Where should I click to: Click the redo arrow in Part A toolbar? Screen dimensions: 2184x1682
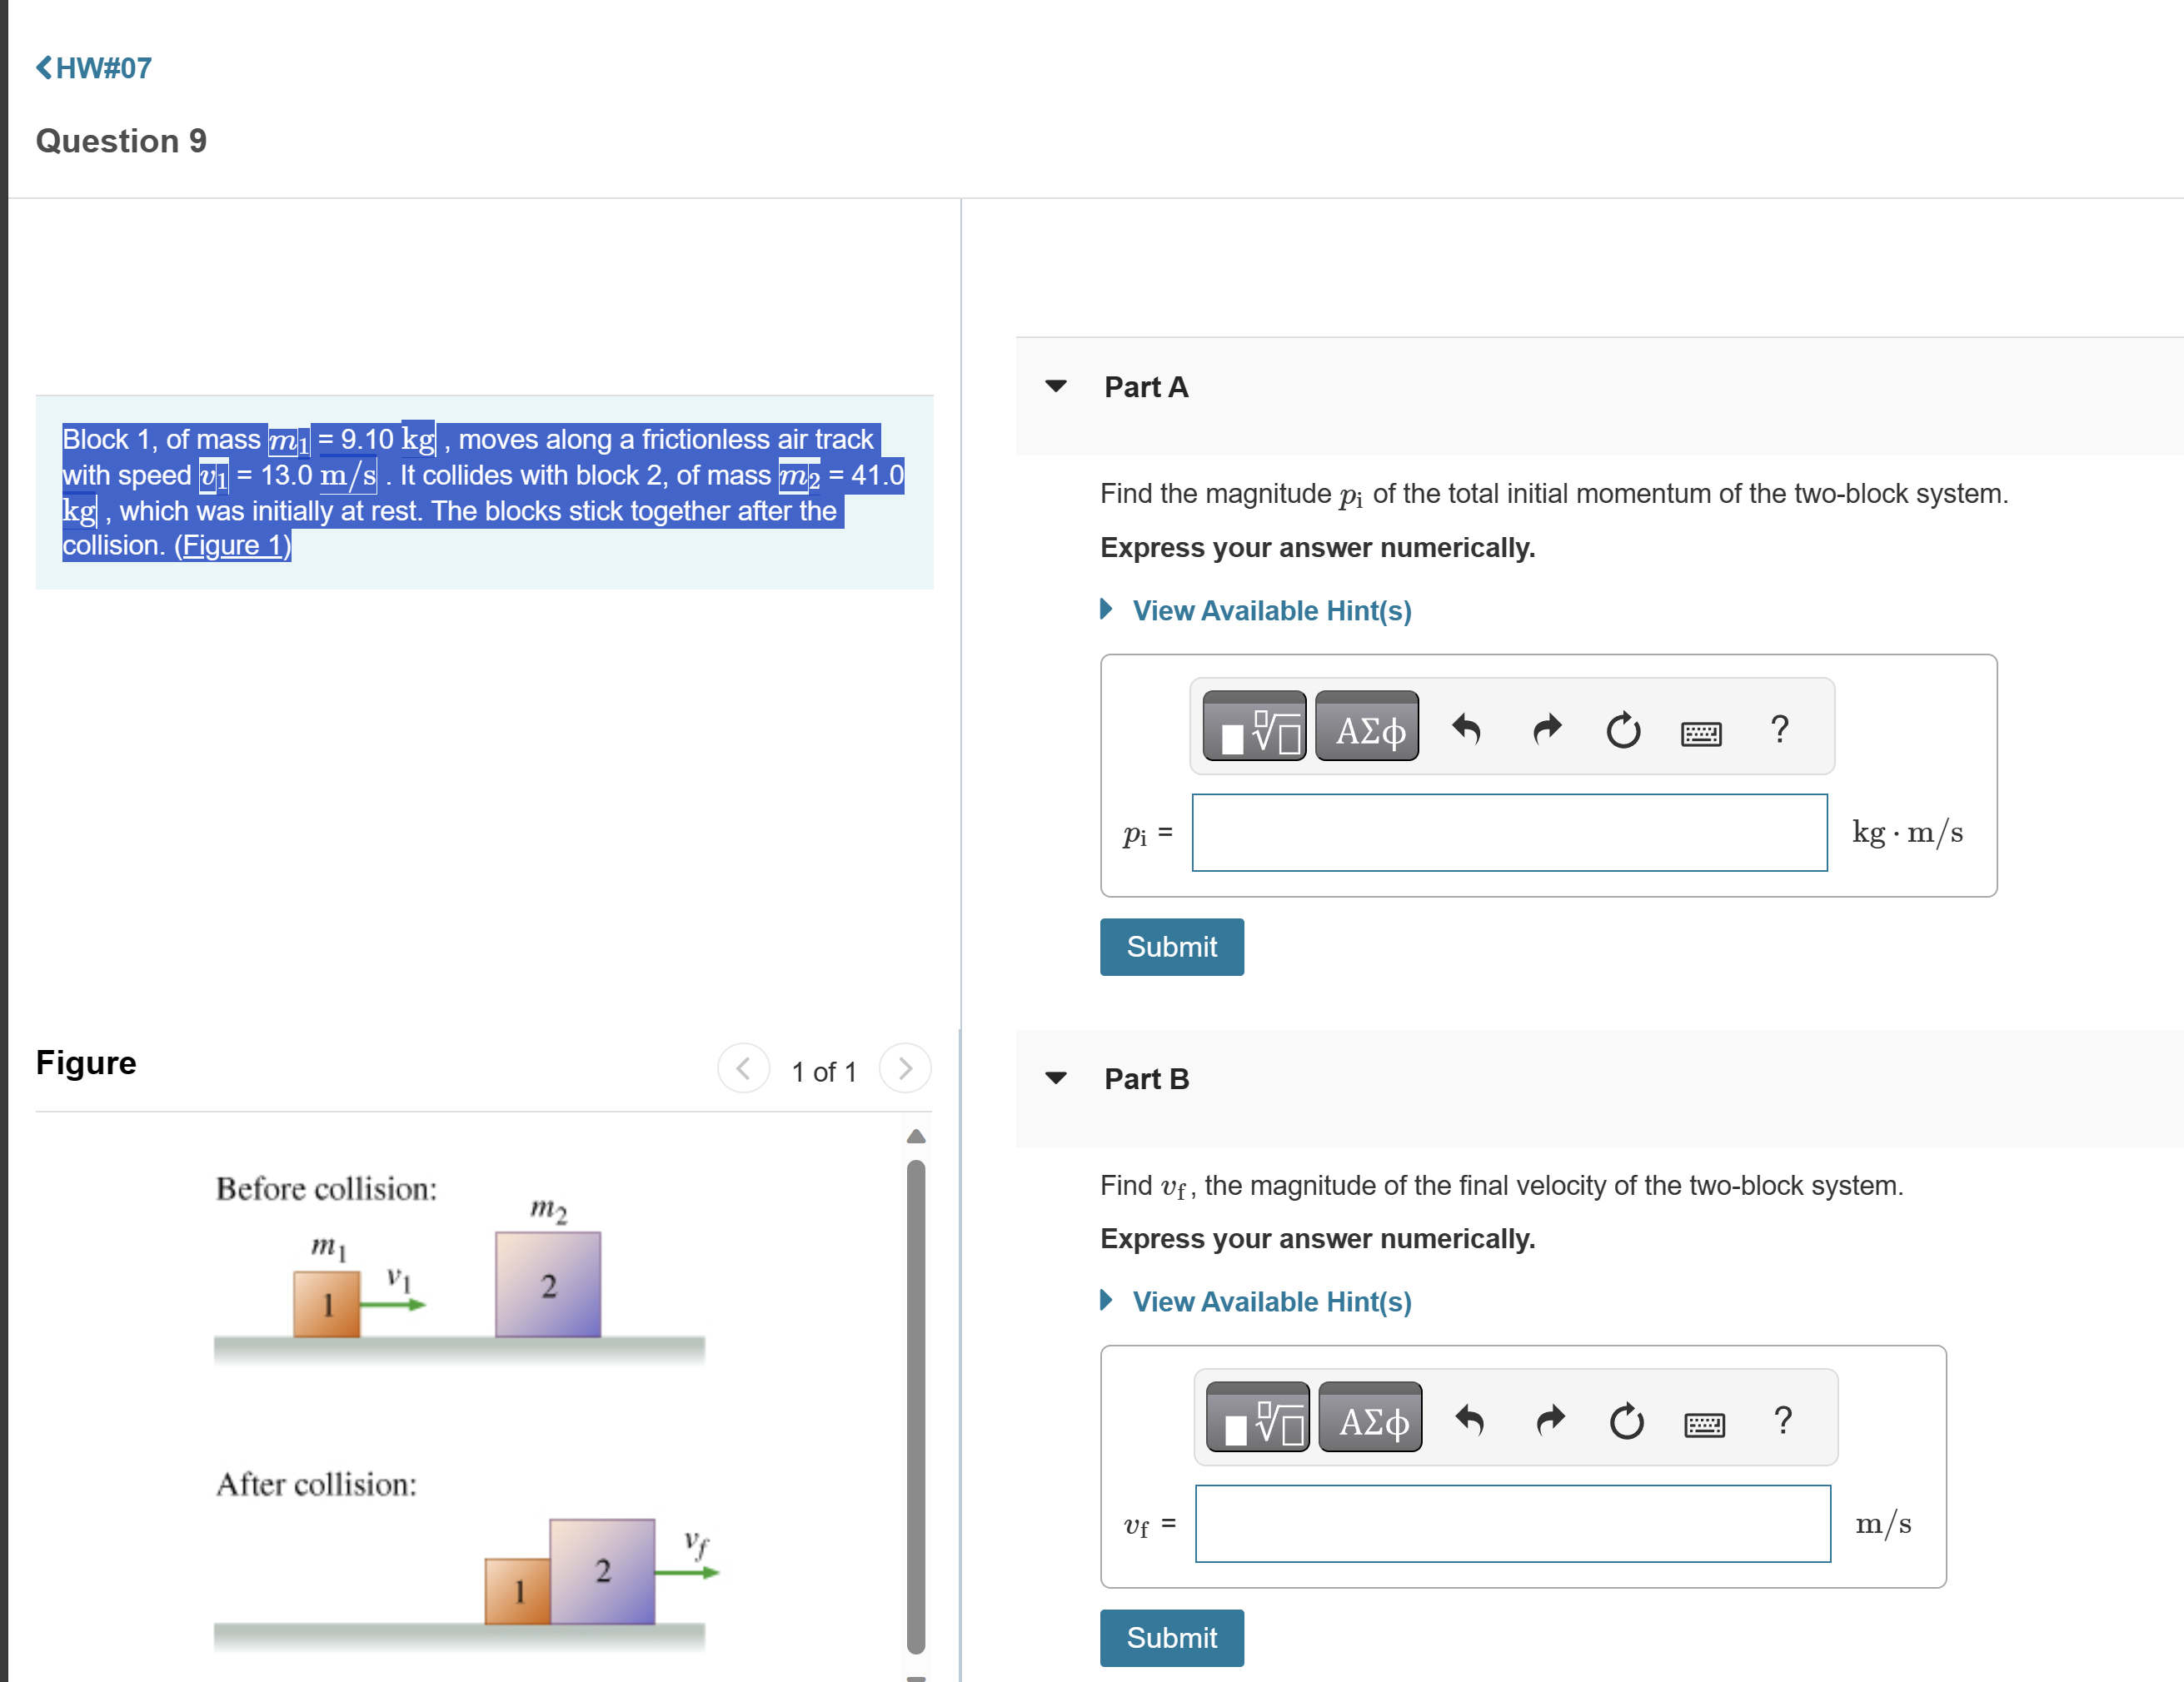1547,729
